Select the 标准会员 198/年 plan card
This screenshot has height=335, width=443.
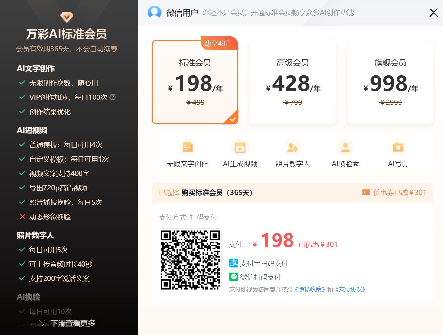[195, 82]
